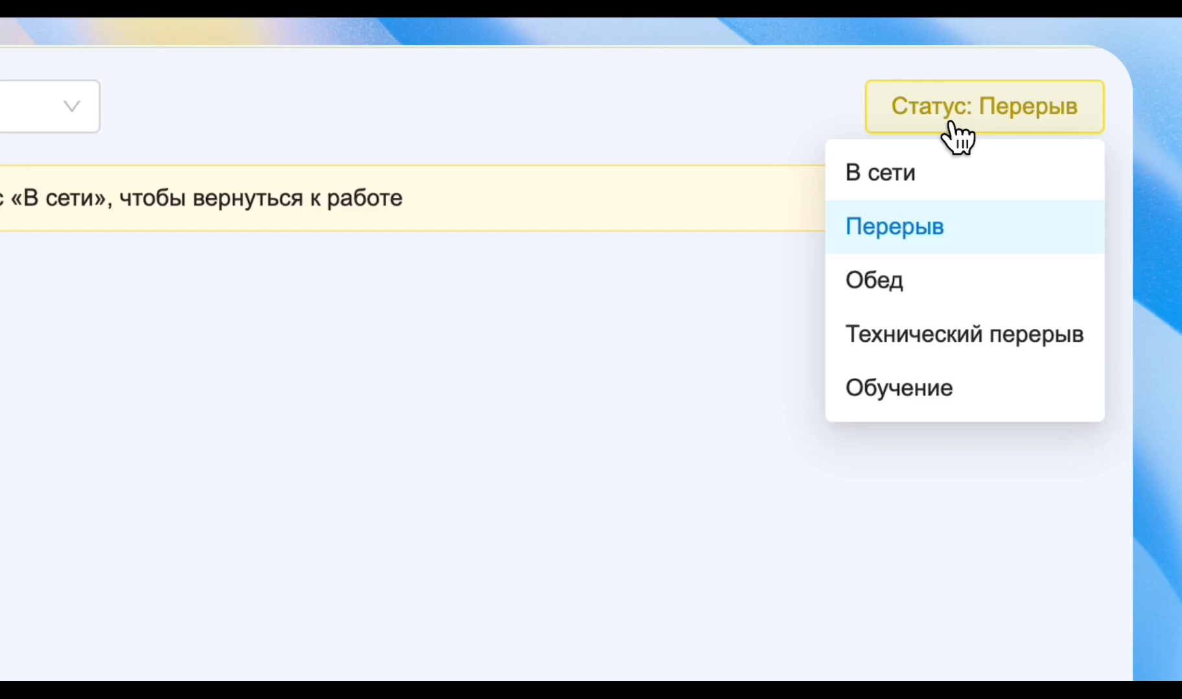
Task: Open the Статус: Перерыв status button
Action: (x=984, y=107)
